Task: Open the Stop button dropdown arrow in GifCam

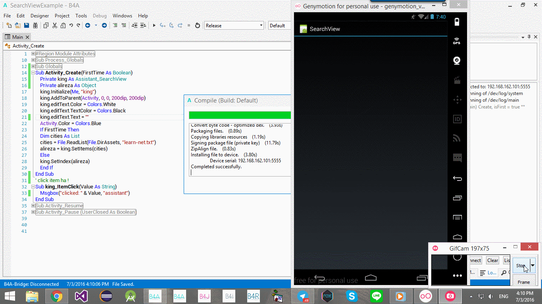Action: tap(532, 266)
